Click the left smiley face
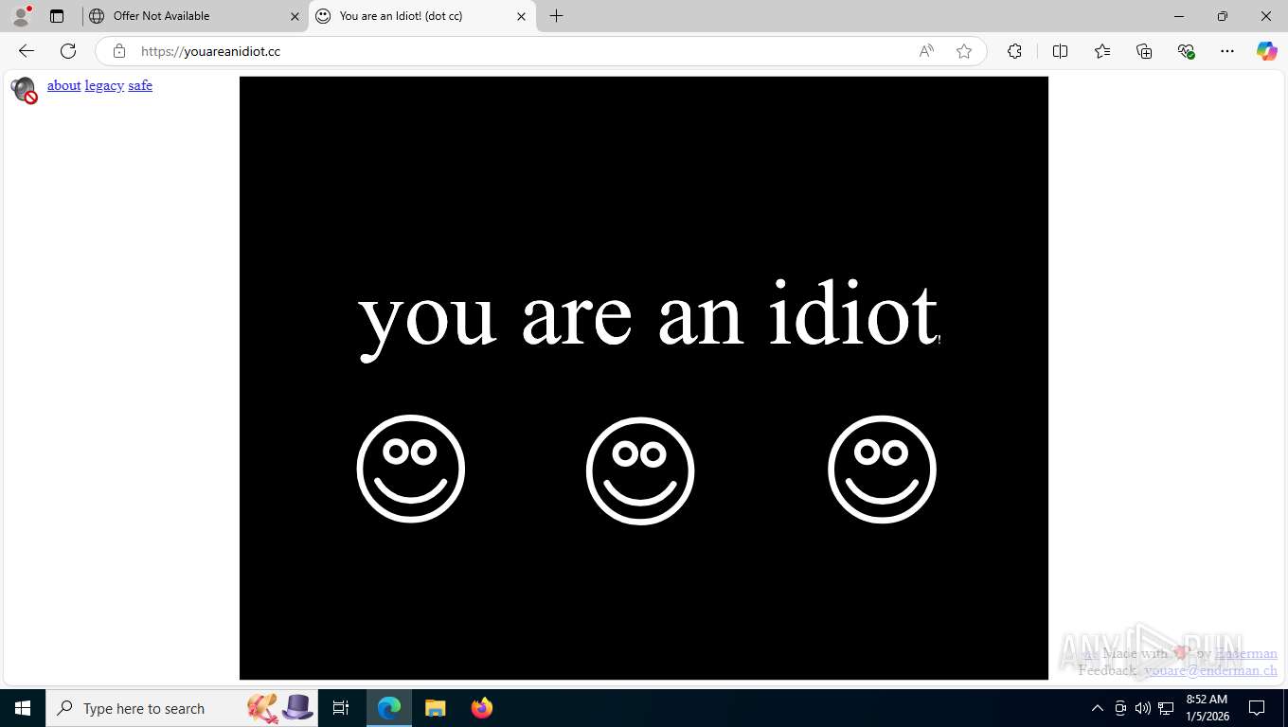Image resolution: width=1288 pixels, height=727 pixels. click(x=411, y=469)
